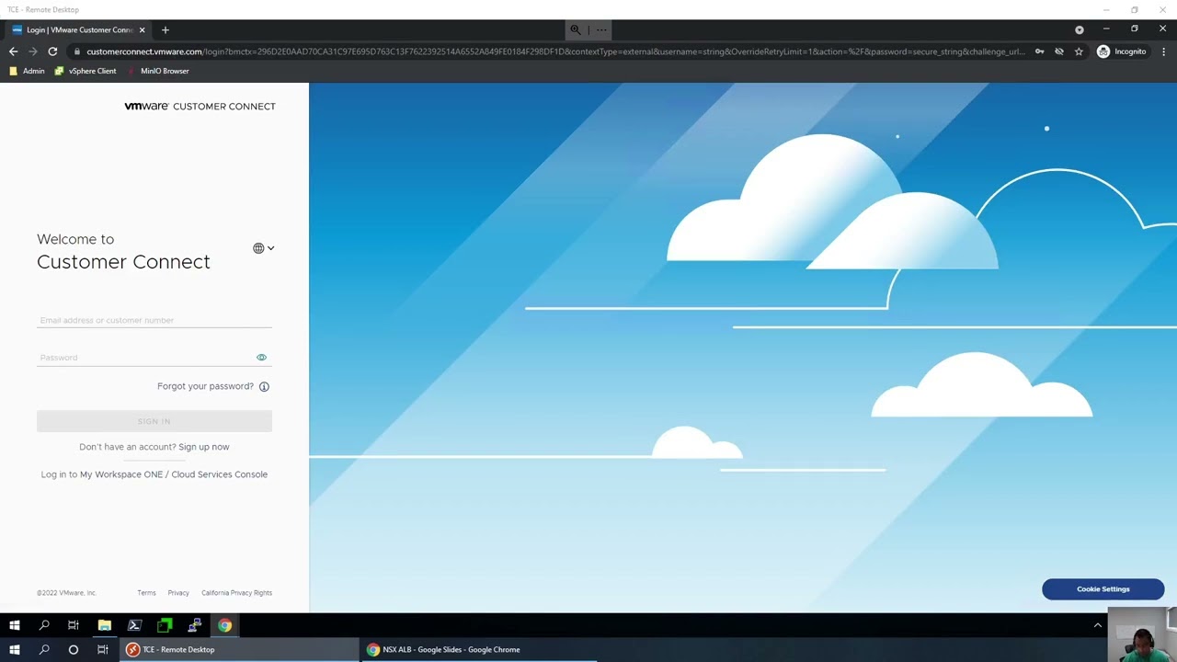This screenshot has width=1177, height=662.
Task: Open Task View in the local taskbar
Action: 103,649
